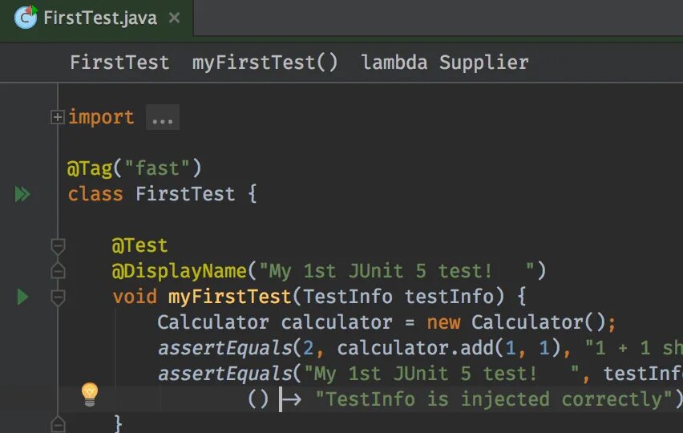This screenshot has width=683, height=433.
Task: Click the double-arrow run icon beside class FirstTest
Action: [22, 194]
